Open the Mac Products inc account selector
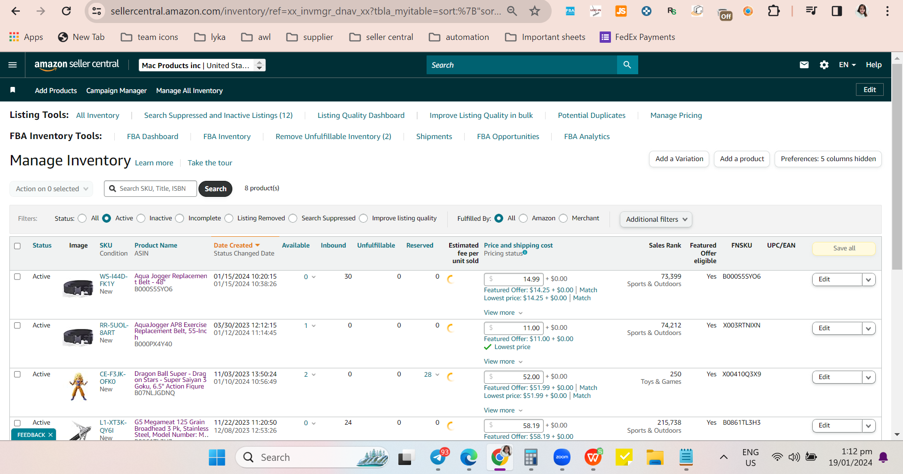The width and height of the screenshot is (903, 474). point(202,65)
